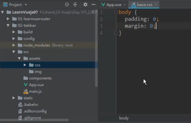Viewport: 191px width, 123px height.
Task: Select the img folder
Action: [38, 72]
